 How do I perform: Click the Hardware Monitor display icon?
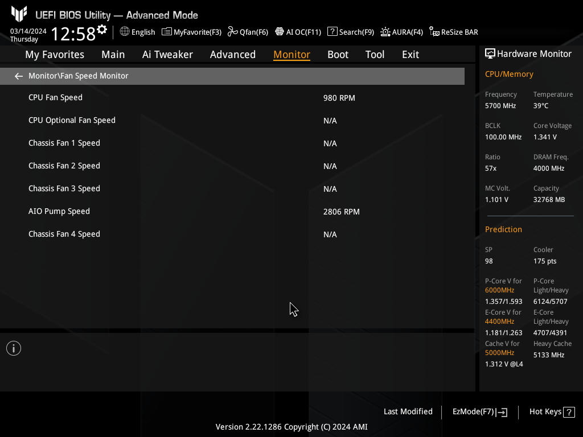coord(490,54)
